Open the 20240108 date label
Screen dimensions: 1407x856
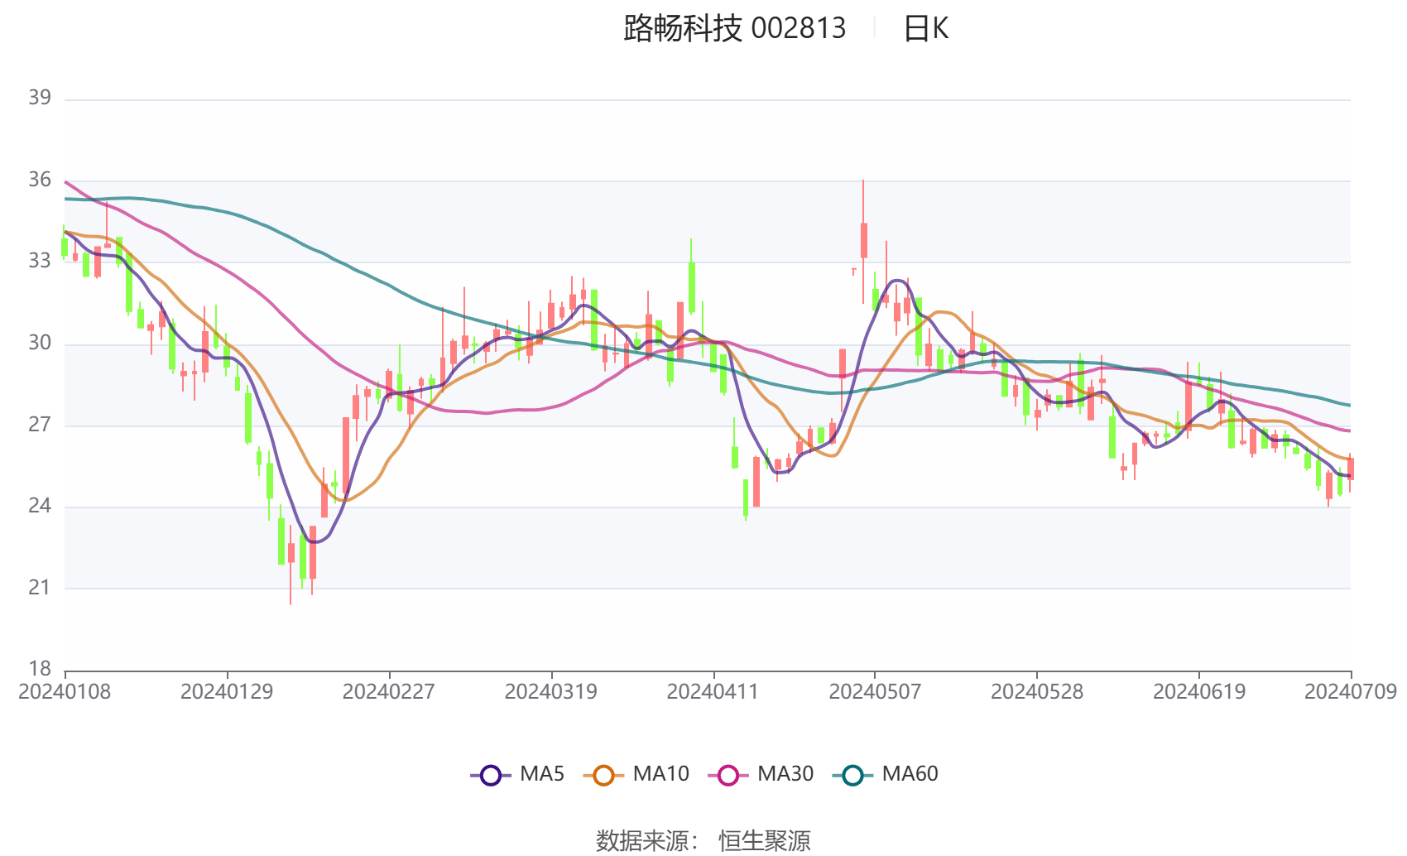[62, 688]
